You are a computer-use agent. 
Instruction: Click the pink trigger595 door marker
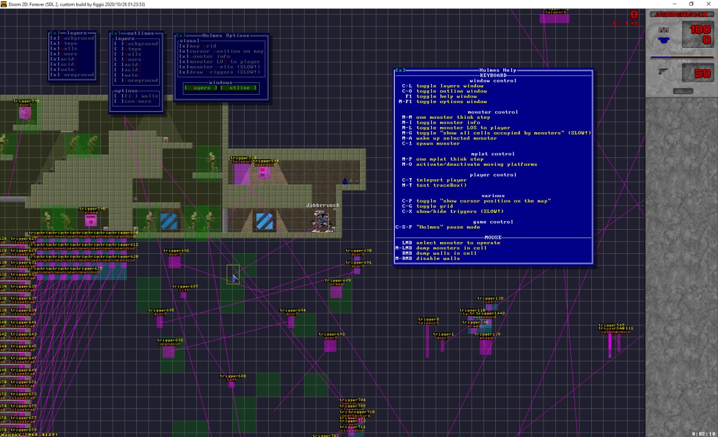tap(25, 113)
